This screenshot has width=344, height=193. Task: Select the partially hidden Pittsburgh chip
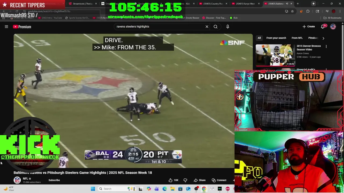tap(313, 38)
